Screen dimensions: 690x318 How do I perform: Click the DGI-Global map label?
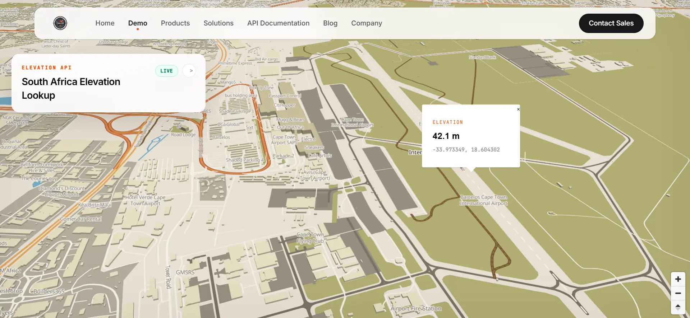click(229, 125)
